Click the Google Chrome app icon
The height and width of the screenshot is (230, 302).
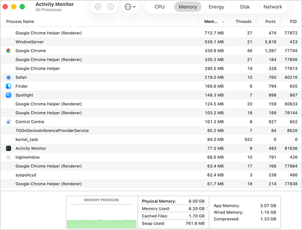point(9,51)
